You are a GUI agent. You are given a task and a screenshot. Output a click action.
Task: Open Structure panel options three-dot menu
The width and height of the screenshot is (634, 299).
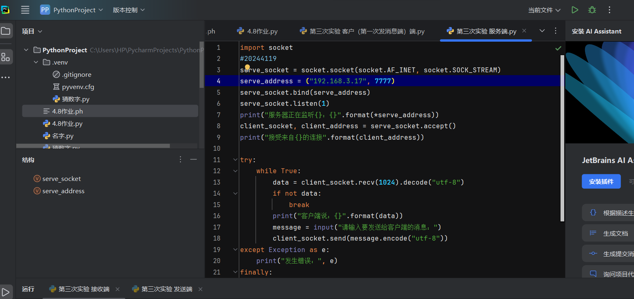click(x=181, y=160)
